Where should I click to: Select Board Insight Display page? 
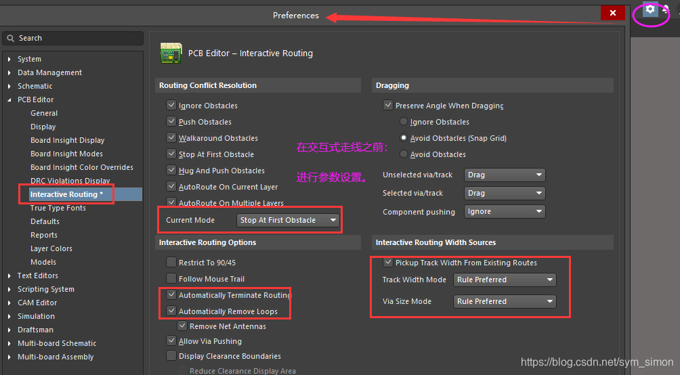(x=67, y=140)
